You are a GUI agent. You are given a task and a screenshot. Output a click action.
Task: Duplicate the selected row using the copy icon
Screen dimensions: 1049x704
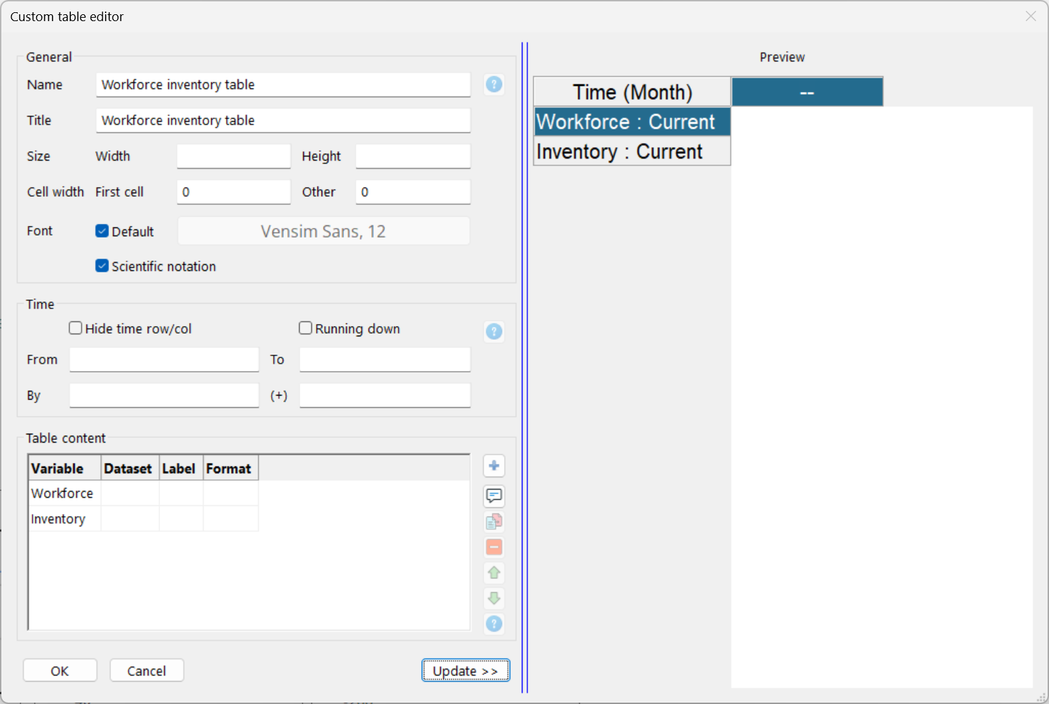pos(494,522)
